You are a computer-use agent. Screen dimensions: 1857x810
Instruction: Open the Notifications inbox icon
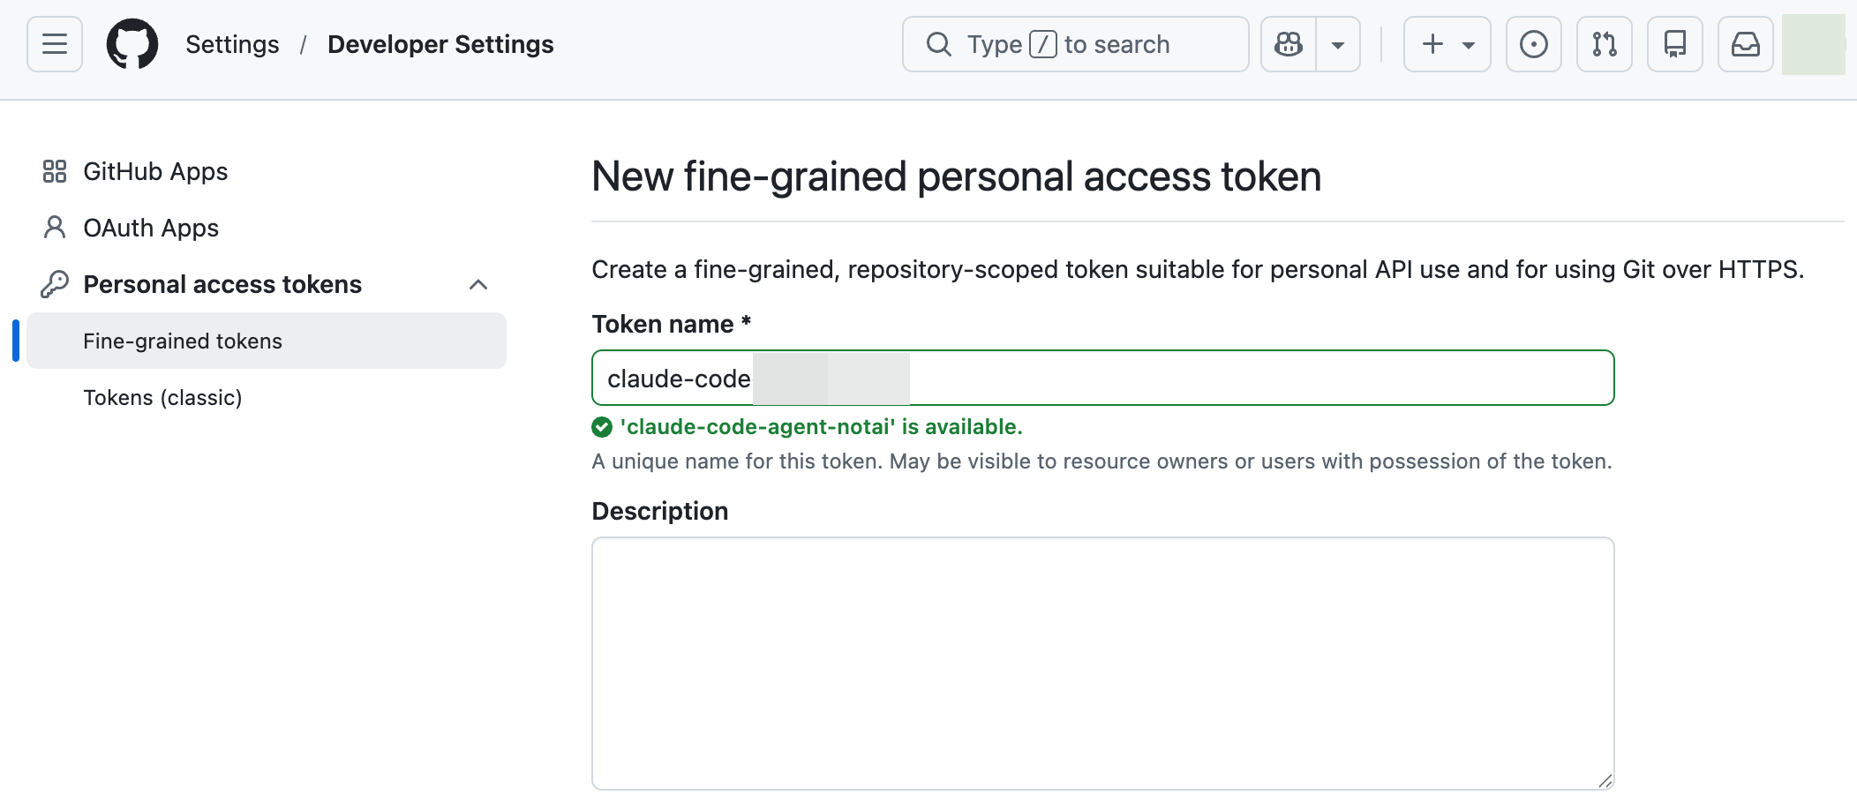(1746, 44)
